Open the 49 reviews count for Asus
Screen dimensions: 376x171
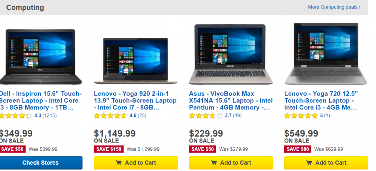point(237,116)
